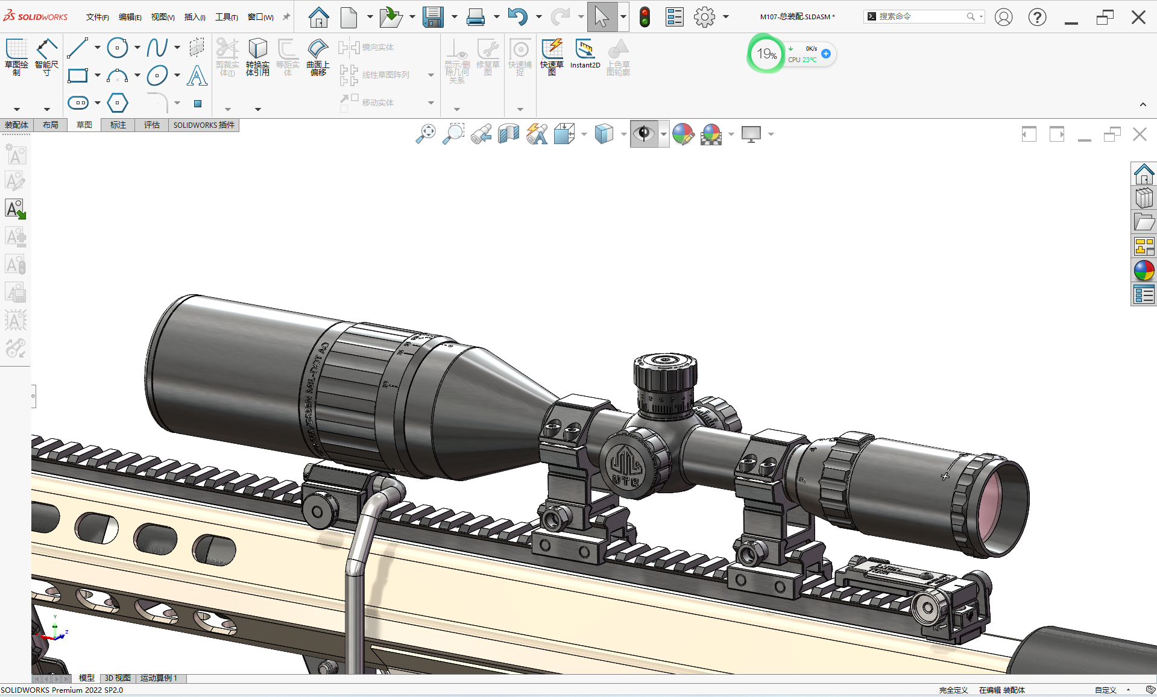Collapse the CommandManager ribbon
The image size is (1157, 697).
1143,105
